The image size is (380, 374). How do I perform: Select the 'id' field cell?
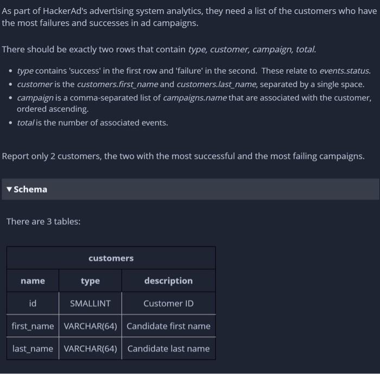point(33,303)
